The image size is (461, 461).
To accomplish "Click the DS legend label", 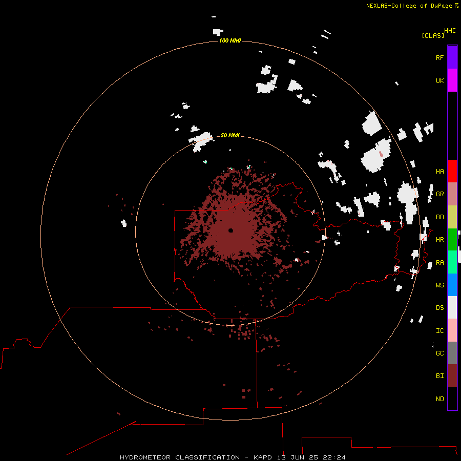I will pyautogui.click(x=439, y=307).
